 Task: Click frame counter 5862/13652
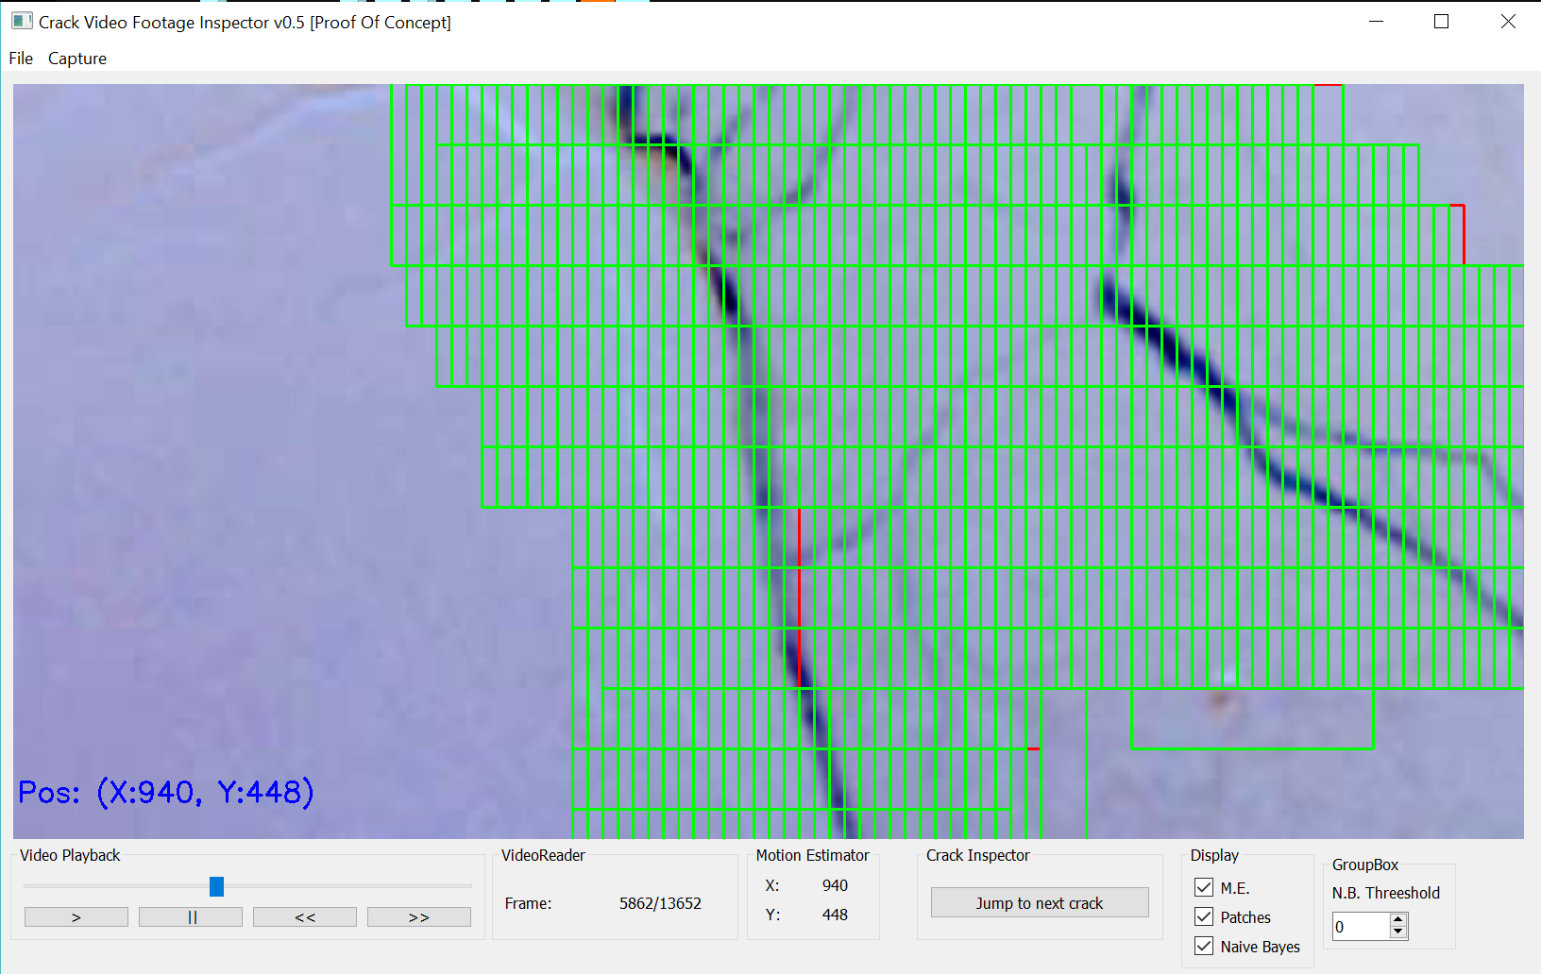660,903
